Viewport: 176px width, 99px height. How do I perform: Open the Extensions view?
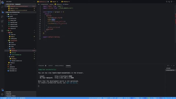(x=2, y=21)
